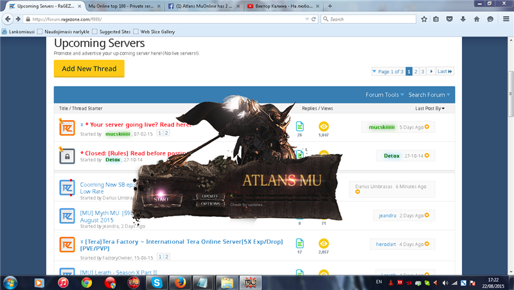Click in the Firefox Search box

pyautogui.click(x=368, y=19)
